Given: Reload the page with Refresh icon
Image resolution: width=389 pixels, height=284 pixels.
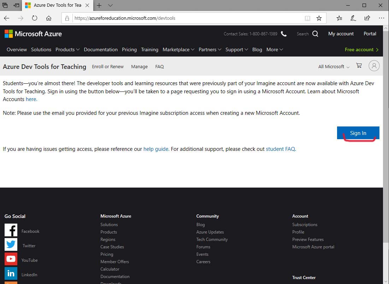Looking at the screenshot, I should [35, 18].
